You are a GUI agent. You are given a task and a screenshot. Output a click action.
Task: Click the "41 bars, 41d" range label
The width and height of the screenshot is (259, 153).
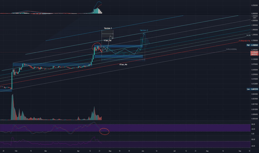coord(123,65)
